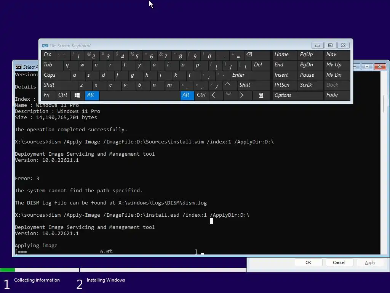Click the Fade key
This screenshot has height=293, width=390.
click(337, 95)
